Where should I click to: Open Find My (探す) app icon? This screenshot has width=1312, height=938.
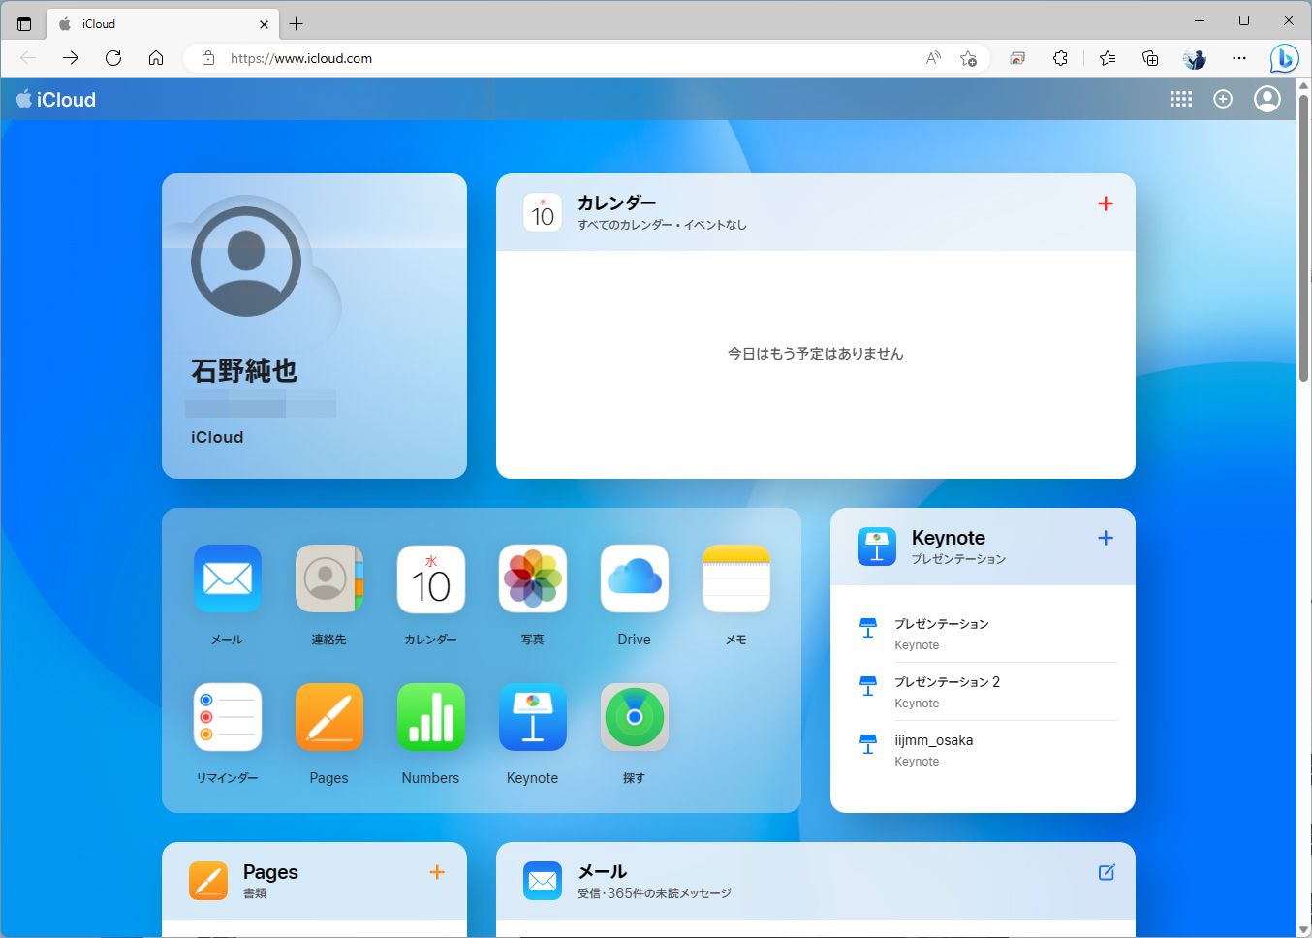pyautogui.click(x=634, y=717)
